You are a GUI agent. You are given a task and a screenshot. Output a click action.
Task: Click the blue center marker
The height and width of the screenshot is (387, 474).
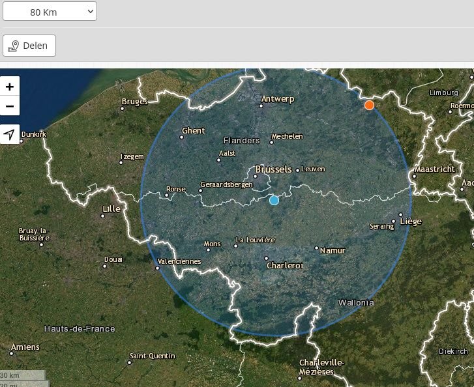pyautogui.click(x=274, y=200)
